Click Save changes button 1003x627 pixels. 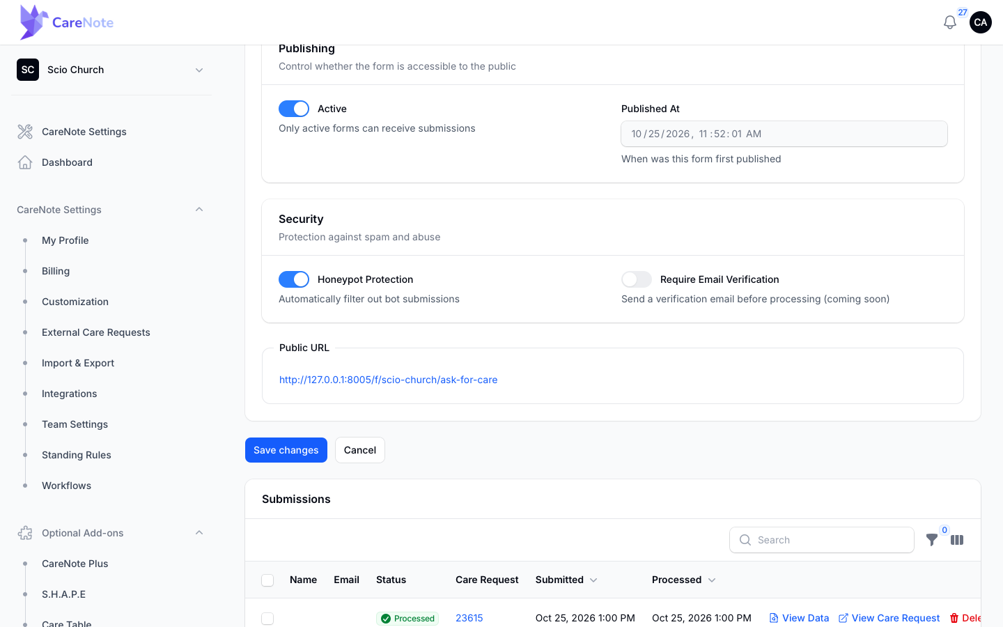tap(286, 450)
